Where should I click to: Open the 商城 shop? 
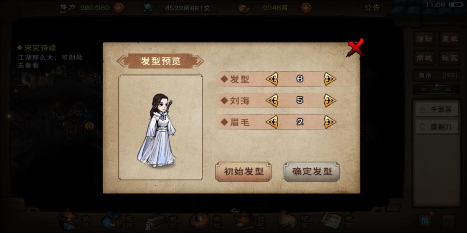point(424,58)
